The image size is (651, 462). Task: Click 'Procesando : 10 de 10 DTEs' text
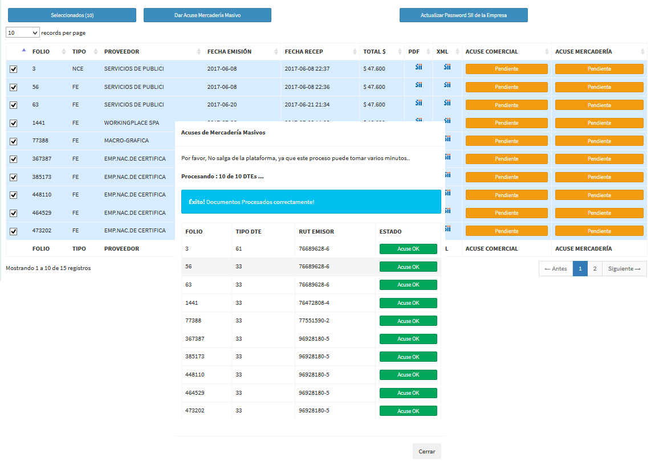pos(222,176)
